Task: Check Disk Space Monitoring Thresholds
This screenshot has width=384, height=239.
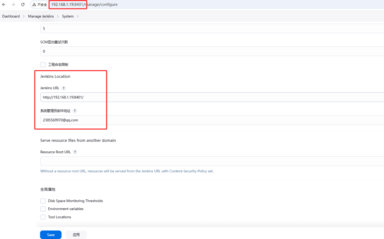Action: tap(43, 201)
